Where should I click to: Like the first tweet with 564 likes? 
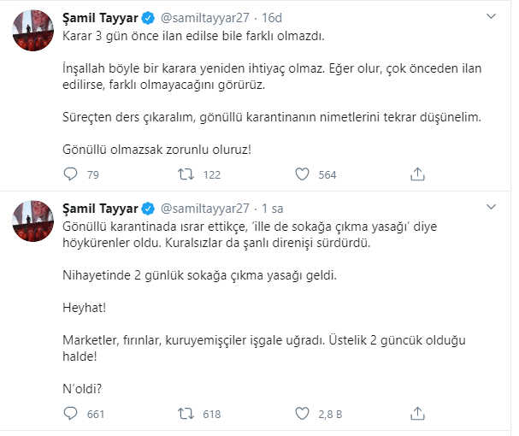[x=301, y=174]
